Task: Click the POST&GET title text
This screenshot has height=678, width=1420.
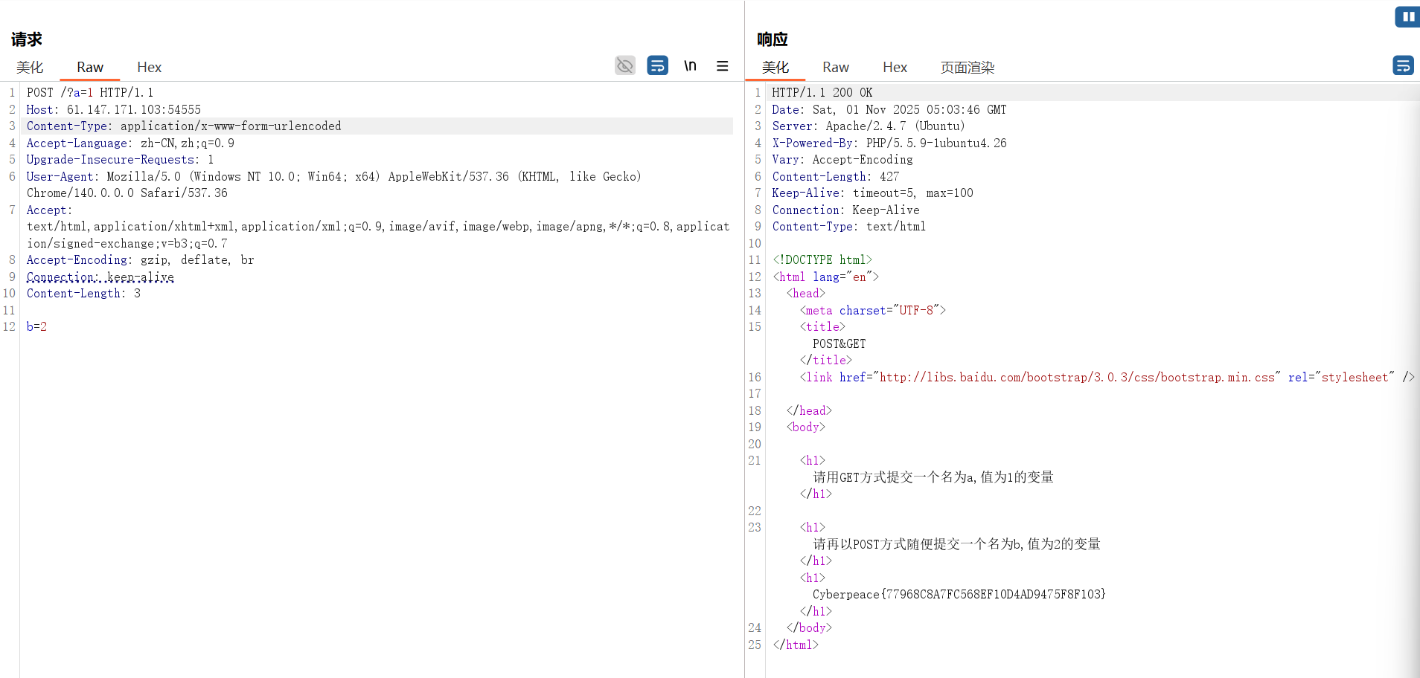Action: pos(839,344)
